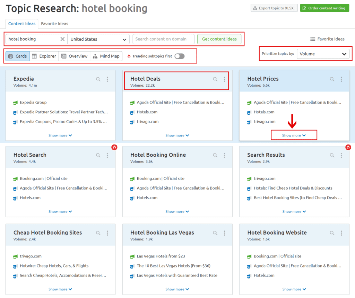Screen dimensions: 355x298
Task: Open Las Vegas Hotels with Guaranteed Best Rate
Action: point(177,275)
